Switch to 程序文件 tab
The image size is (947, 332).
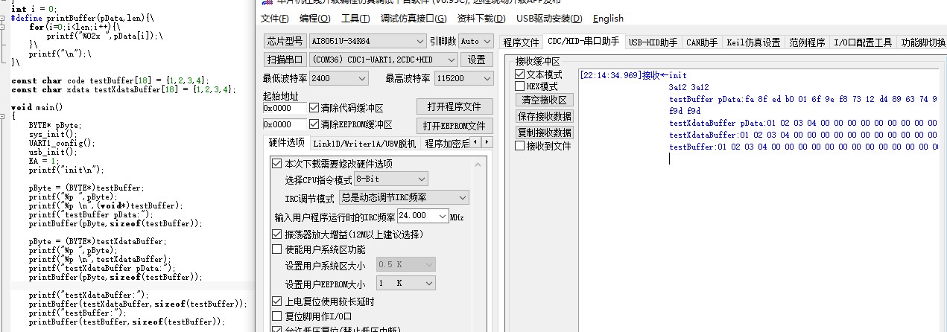521,42
